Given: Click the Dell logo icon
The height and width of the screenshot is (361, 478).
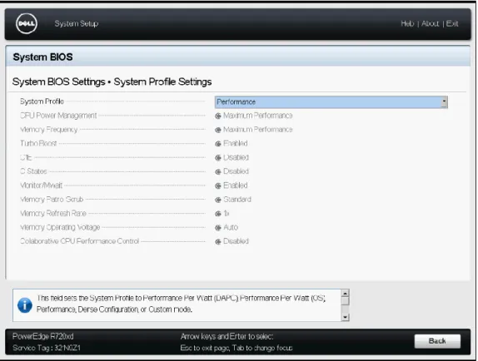Looking at the screenshot, I should click(27, 23).
